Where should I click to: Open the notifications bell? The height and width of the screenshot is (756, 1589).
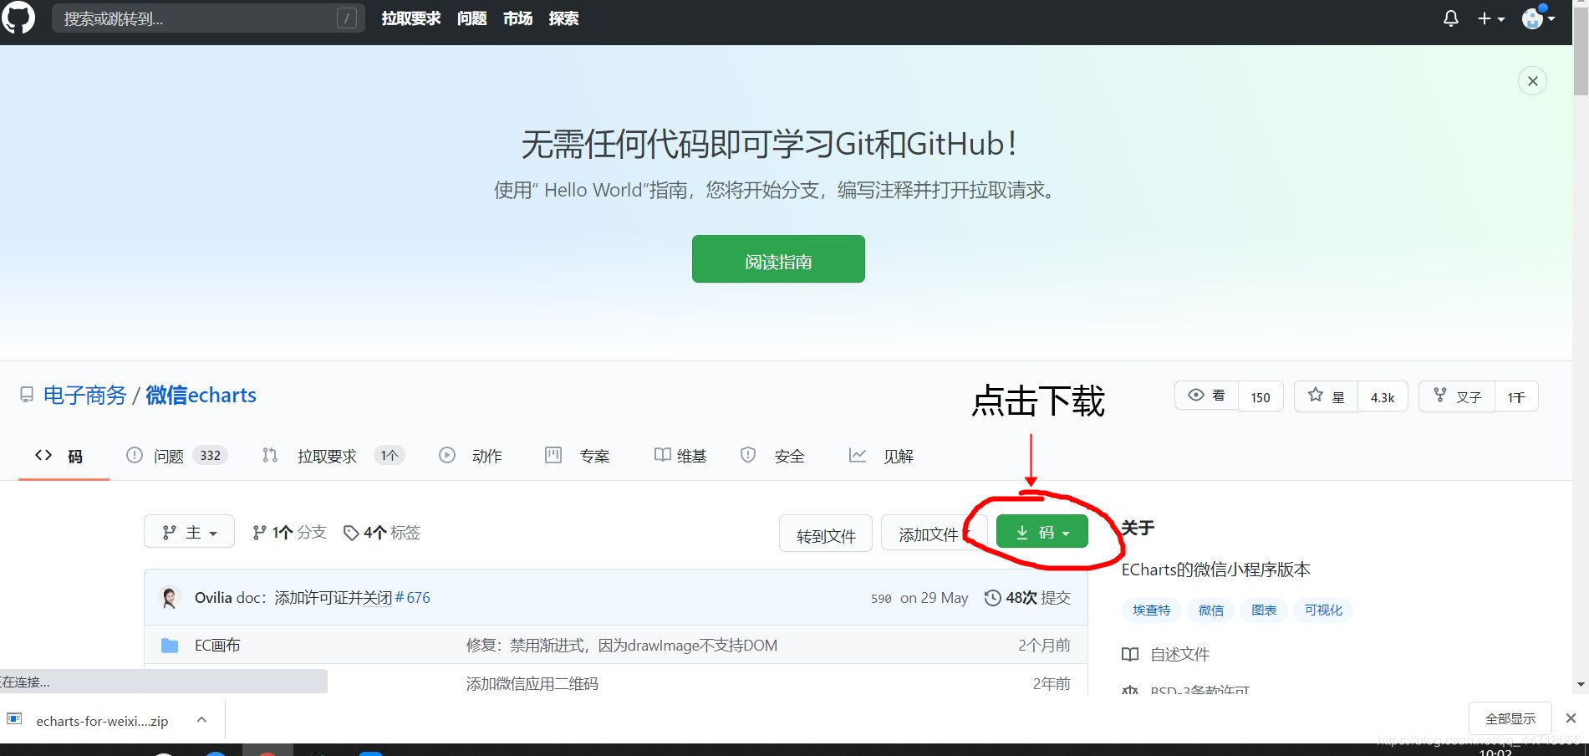tap(1451, 18)
